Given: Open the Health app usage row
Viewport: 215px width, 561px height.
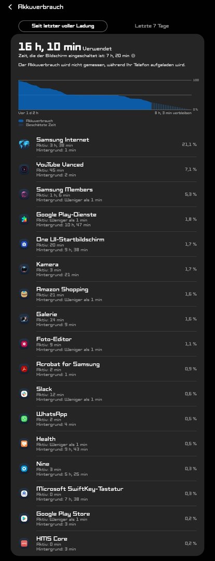Looking at the screenshot, I should click(107, 444).
